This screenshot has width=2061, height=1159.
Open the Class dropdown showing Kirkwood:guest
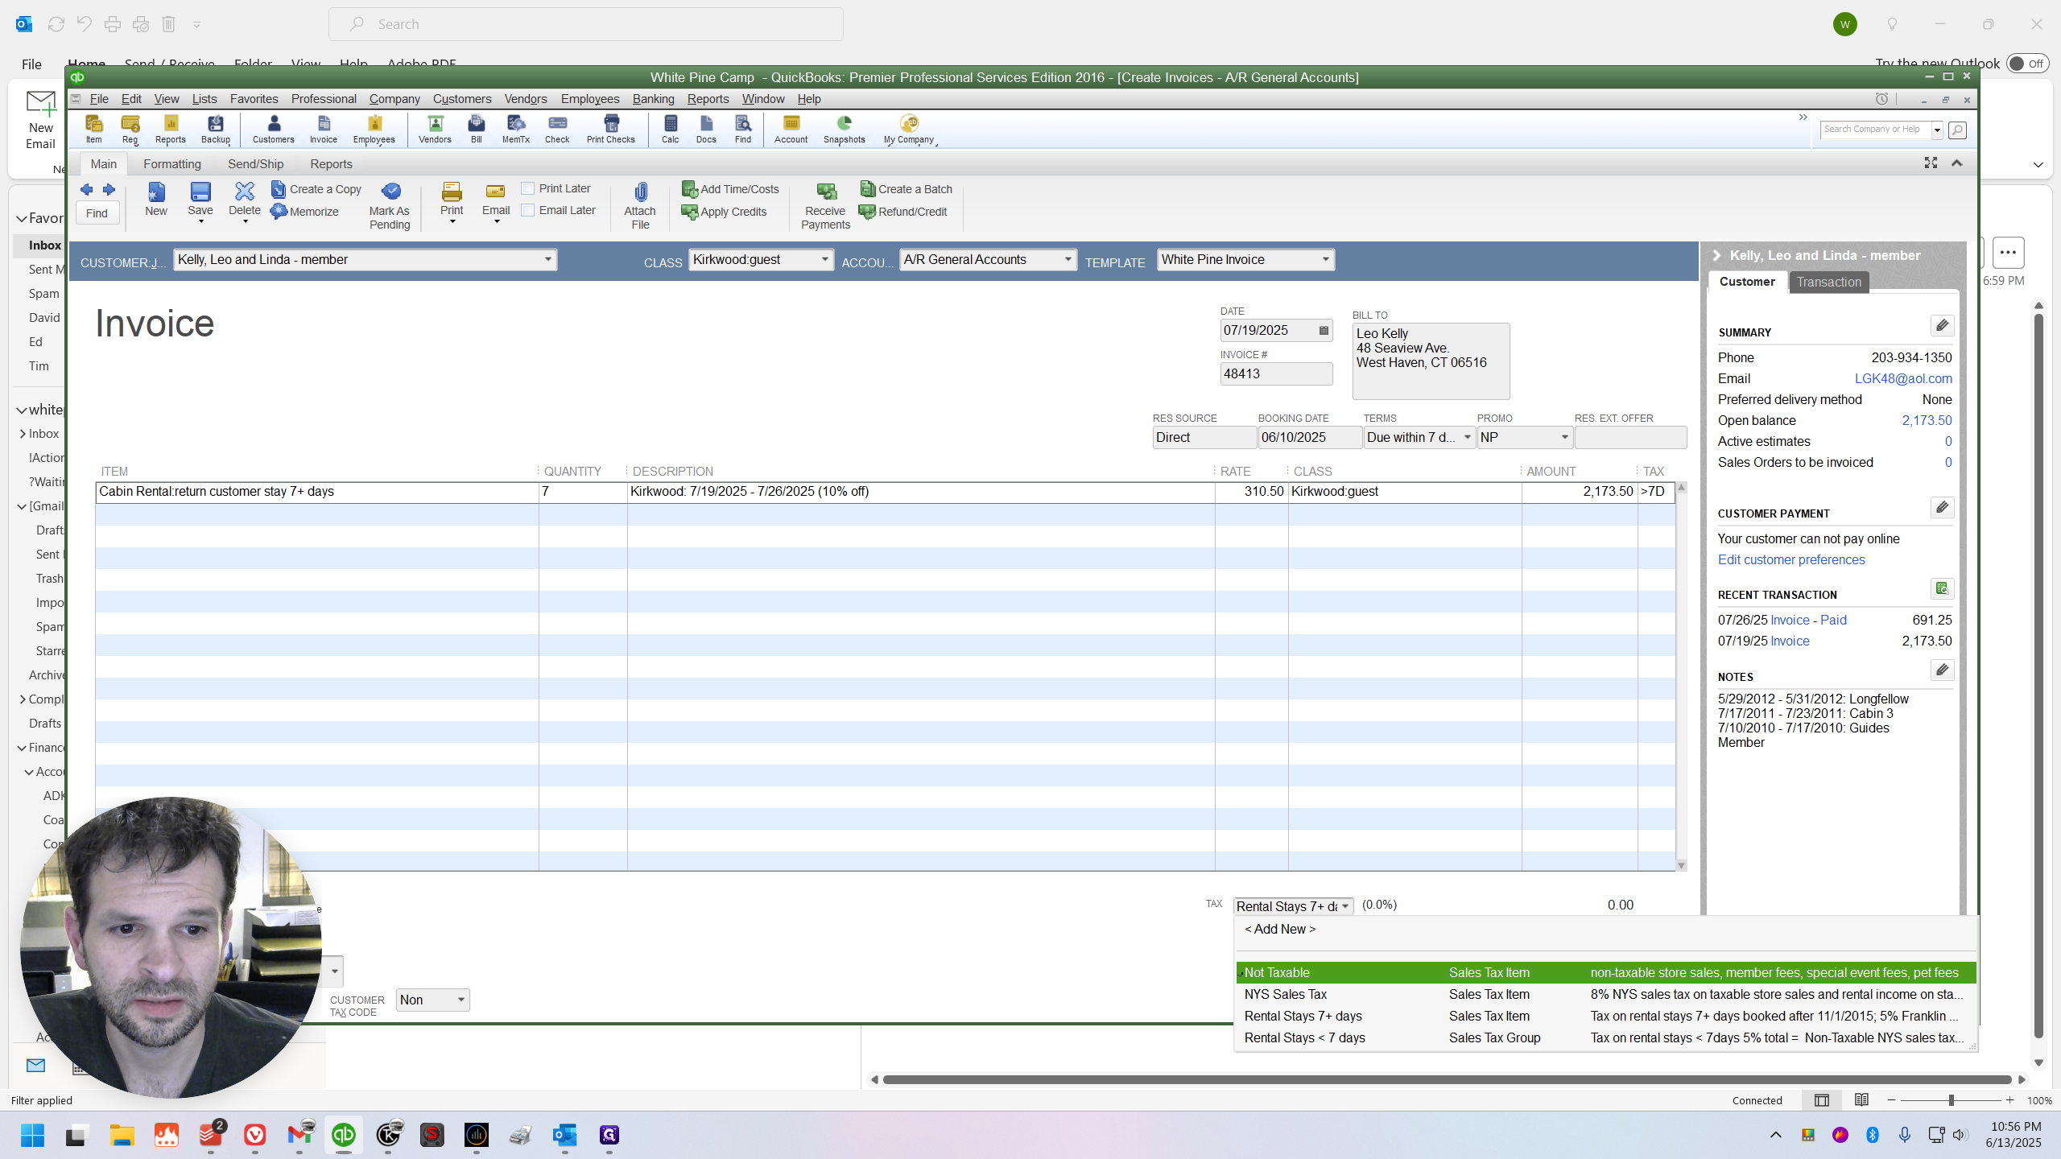[824, 259]
